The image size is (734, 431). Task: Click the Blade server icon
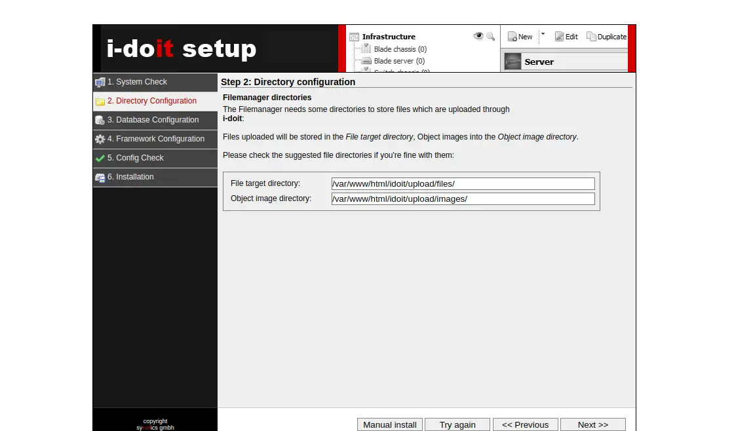click(x=366, y=61)
